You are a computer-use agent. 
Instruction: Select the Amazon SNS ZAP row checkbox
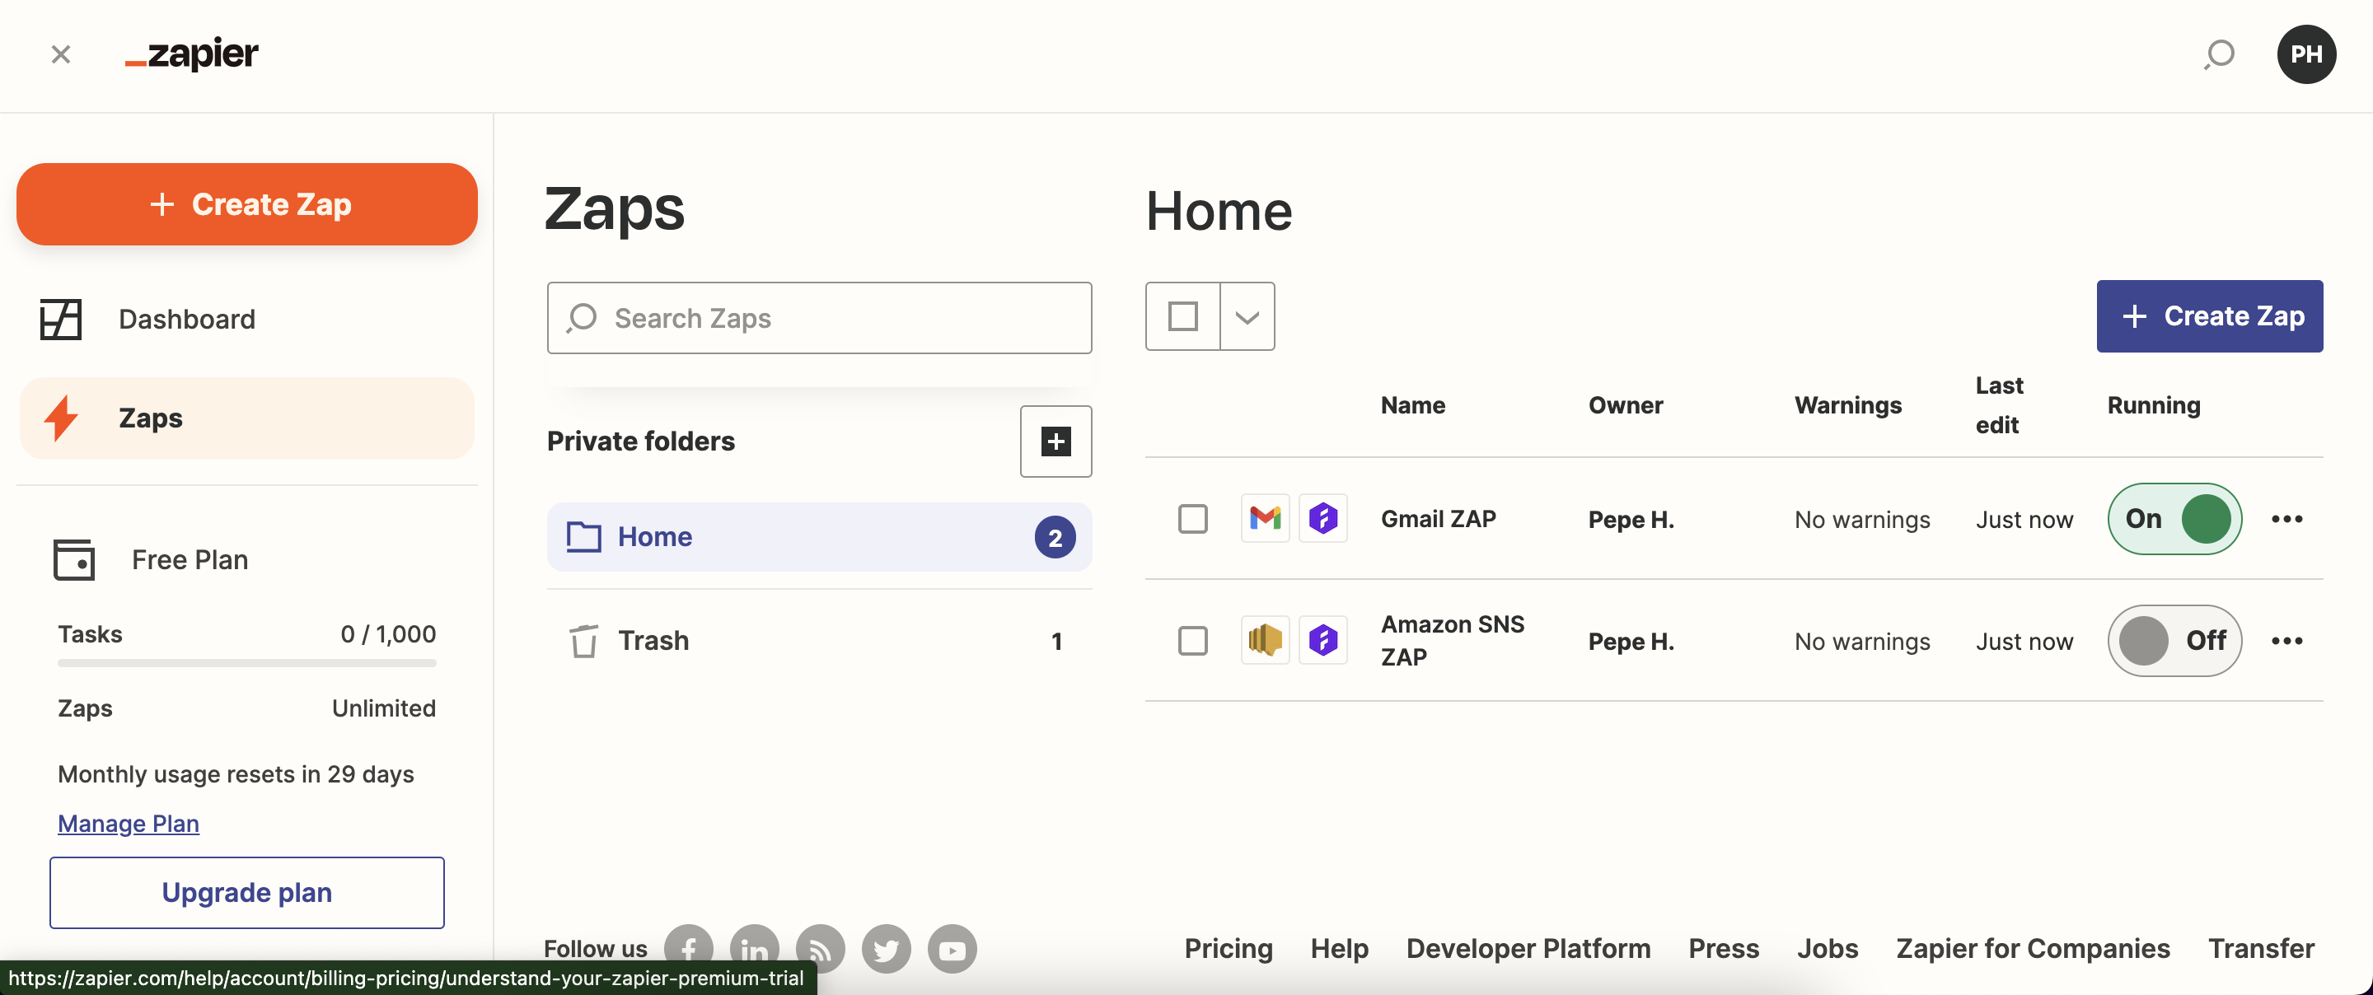pyautogui.click(x=1193, y=640)
